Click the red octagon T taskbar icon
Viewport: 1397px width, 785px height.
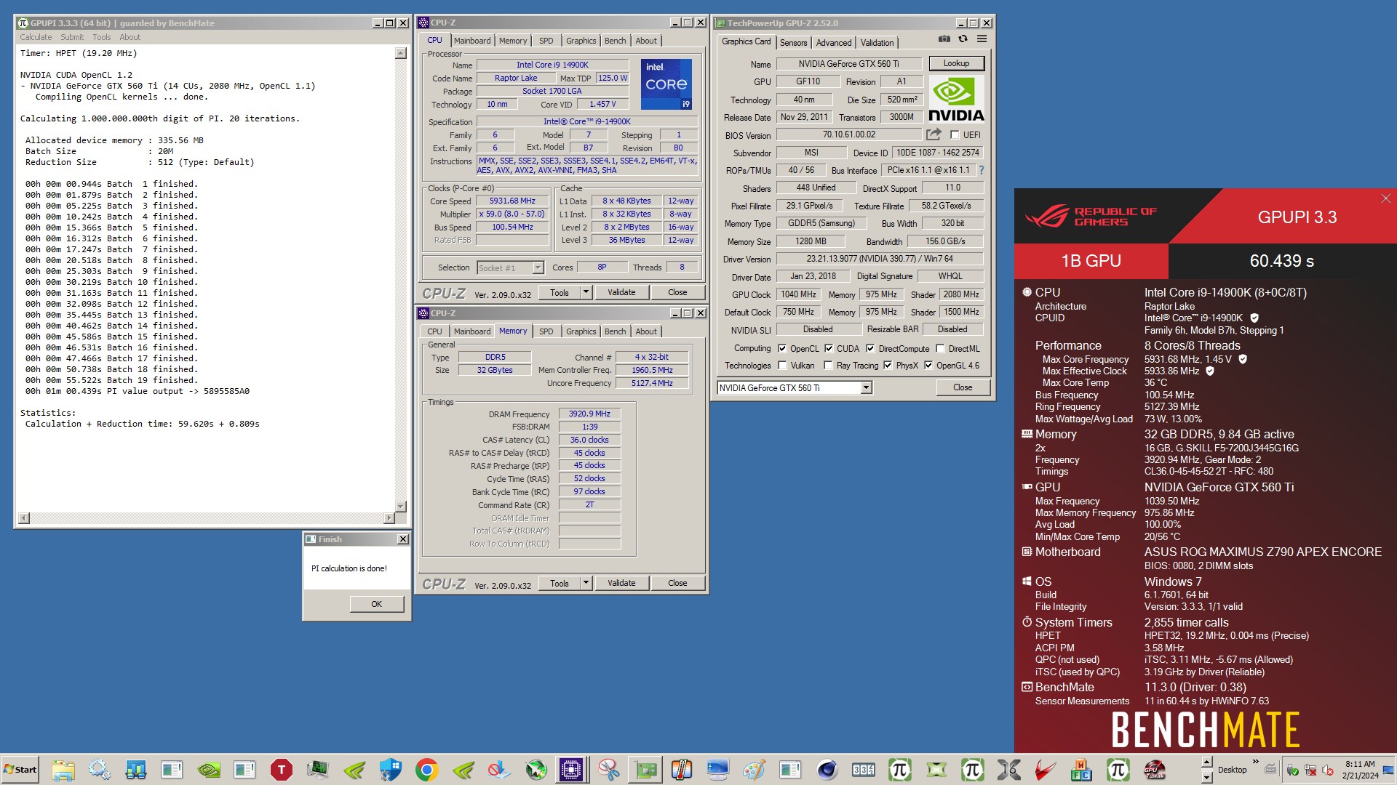point(282,770)
